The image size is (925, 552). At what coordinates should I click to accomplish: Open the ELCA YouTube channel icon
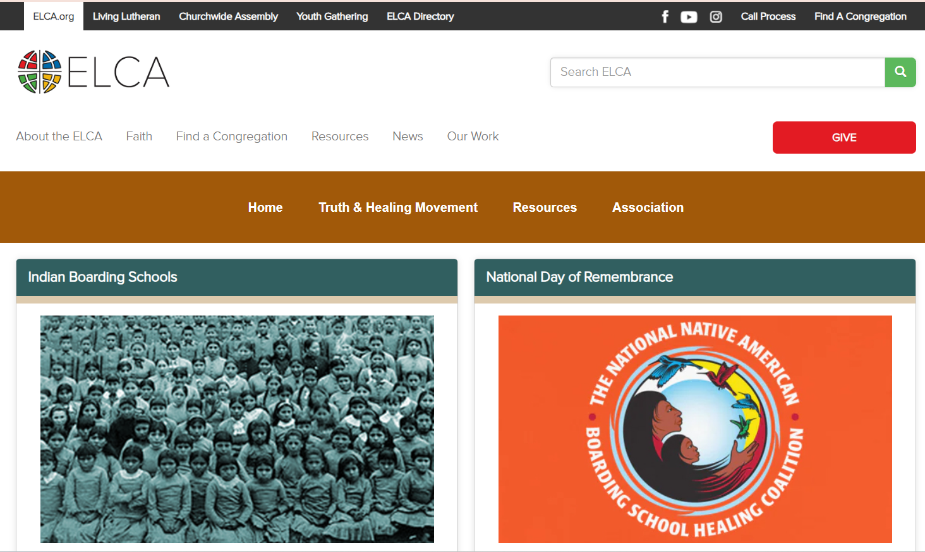[689, 17]
